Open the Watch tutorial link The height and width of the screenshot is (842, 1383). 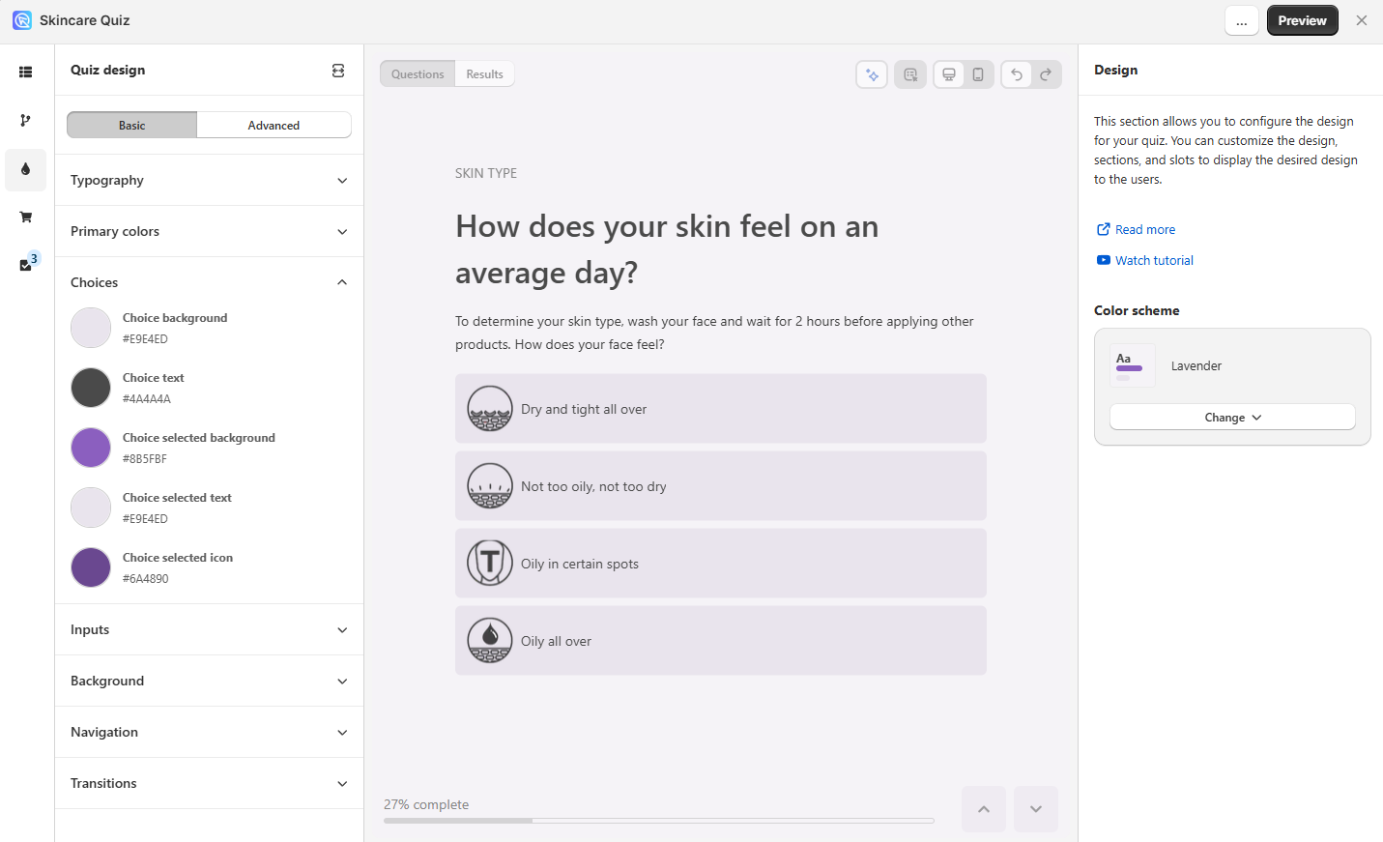[1154, 261]
